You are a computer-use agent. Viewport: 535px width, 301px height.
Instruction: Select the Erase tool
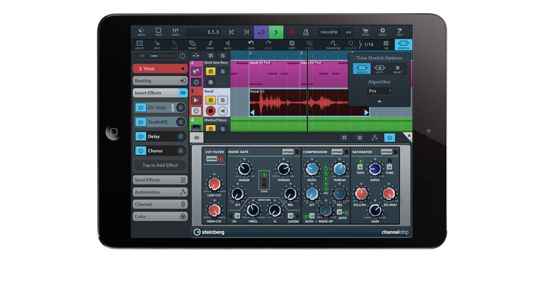coord(191,44)
